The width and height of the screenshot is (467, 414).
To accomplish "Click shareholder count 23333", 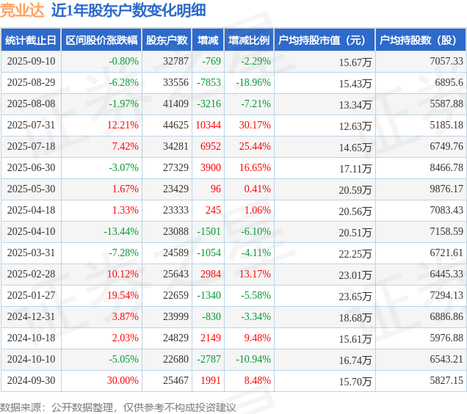I will (x=175, y=210).
